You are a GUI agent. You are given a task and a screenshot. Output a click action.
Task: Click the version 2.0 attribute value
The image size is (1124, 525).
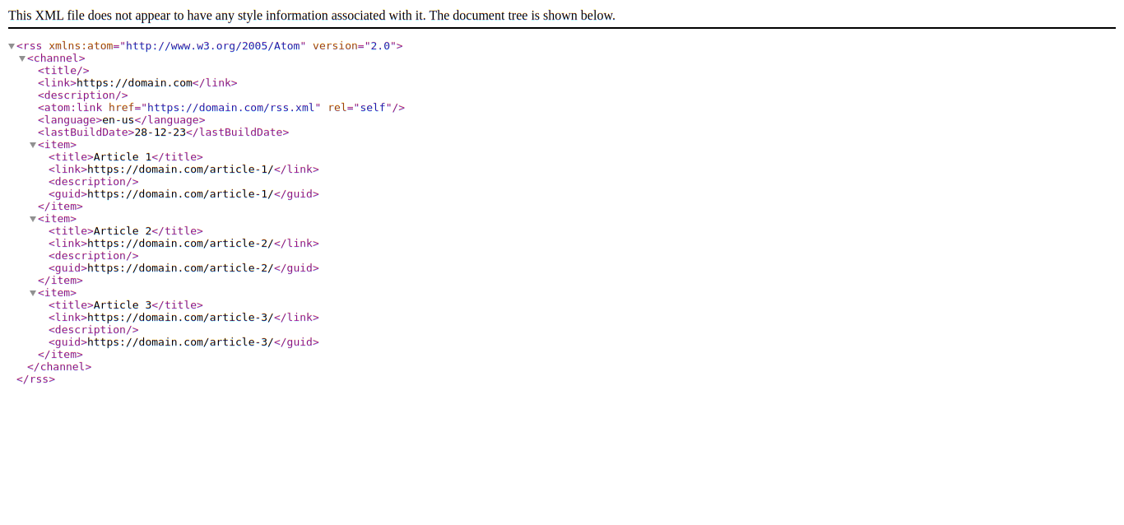point(380,46)
